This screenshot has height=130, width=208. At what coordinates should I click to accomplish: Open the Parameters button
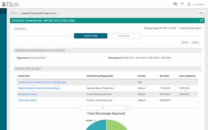pyautogui.click(x=20, y=29)
